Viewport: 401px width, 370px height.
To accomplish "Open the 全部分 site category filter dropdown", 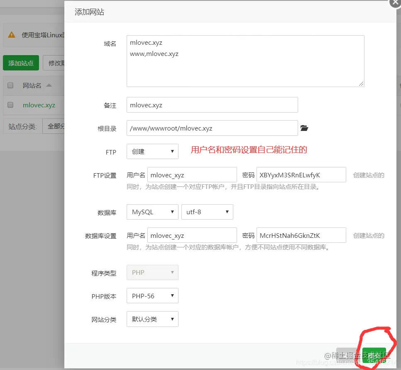I will click(x=56, y=126).
